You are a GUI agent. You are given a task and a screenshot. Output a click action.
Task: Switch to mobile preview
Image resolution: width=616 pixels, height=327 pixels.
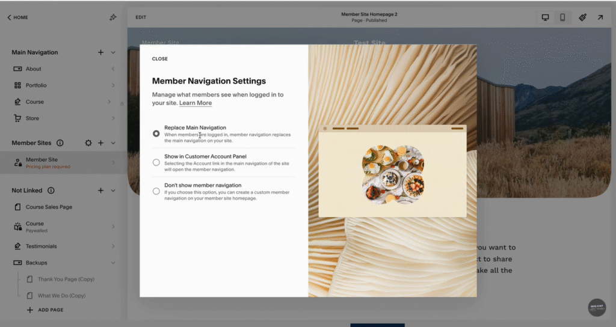point(562,17)
